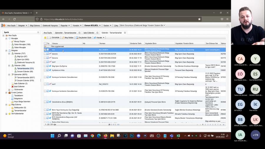The height and width of the screenshot is (149, 265).
Task: Check the deneme row checkbox
Action: tap(45, 54)
